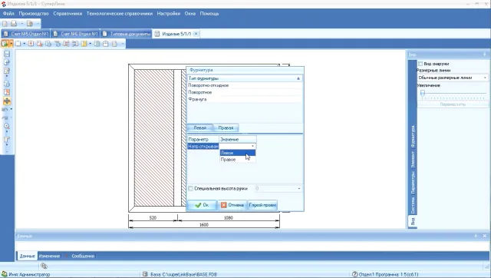Open the vertical Система side tab
This screenshot has height=278, width=491.
click(413, 205)
